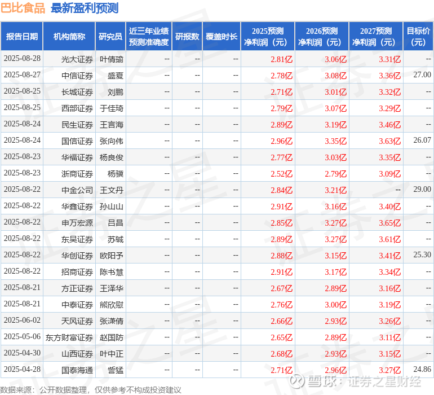This screenshot has height=395, width=434.
Task: Click the target price 25.30
Action: point(422,254)
